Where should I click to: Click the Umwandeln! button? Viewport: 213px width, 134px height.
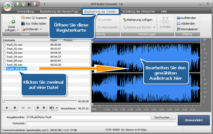pyautogui.click(x=194, y=120)
